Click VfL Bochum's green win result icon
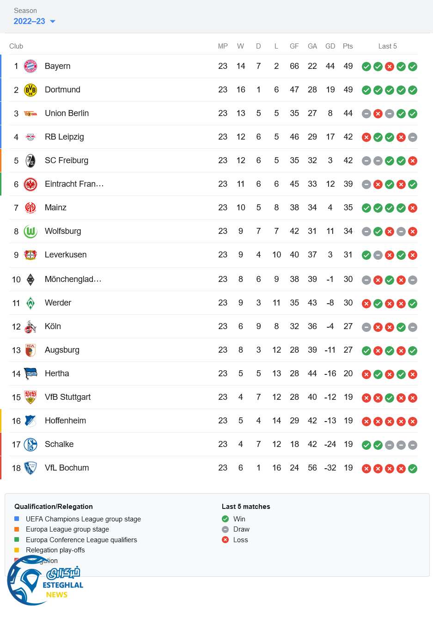The width and height of the screenshot is (433, 618). [413, 468]
